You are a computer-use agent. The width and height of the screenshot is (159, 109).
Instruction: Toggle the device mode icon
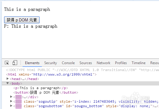point(15,63)
